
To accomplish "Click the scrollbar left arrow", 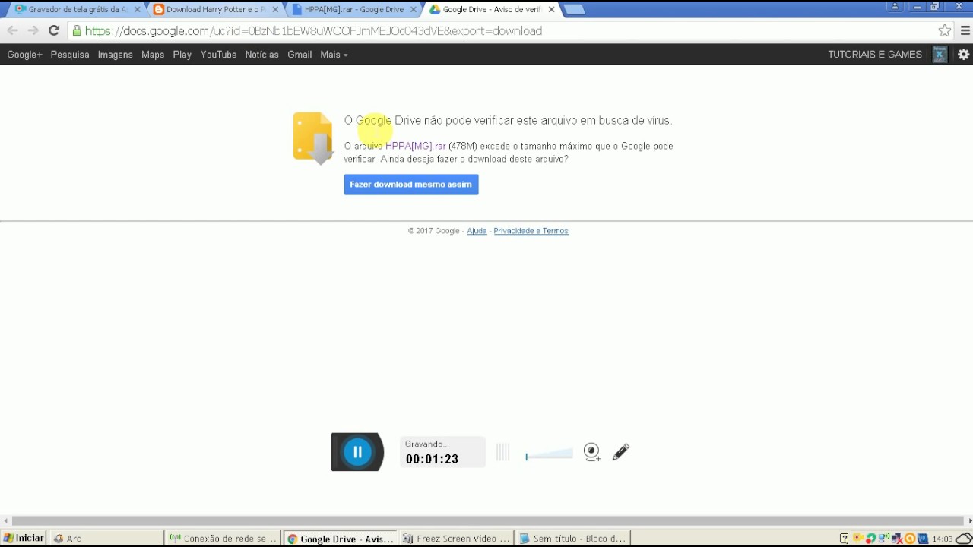I will pos(6,520).
